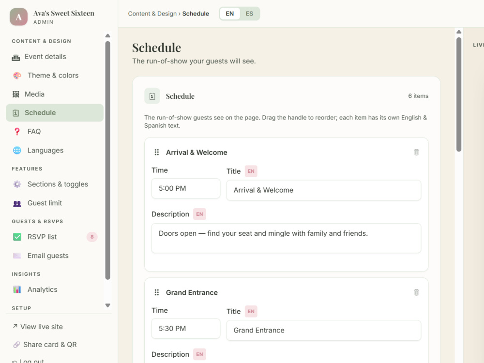Viewport: 484px width, 363px height.
Task: Click the Schedule calendar icon in sidebar
Action: tap(16, 113)
